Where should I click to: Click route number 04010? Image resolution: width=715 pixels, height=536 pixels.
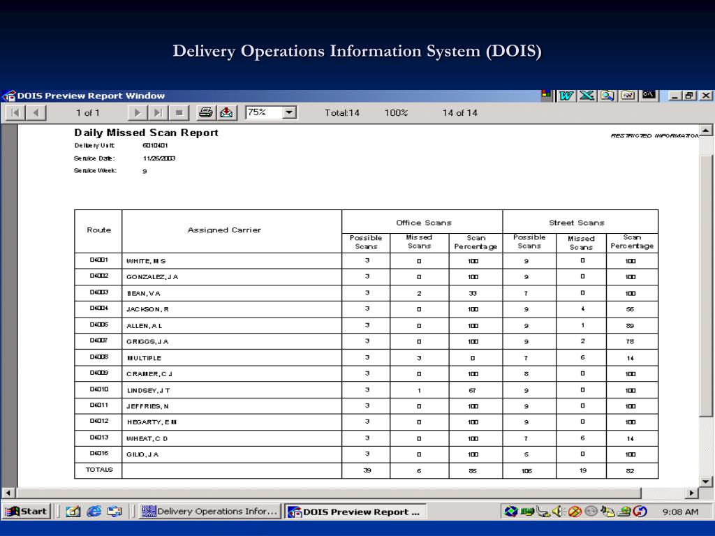tap(99, 389)
